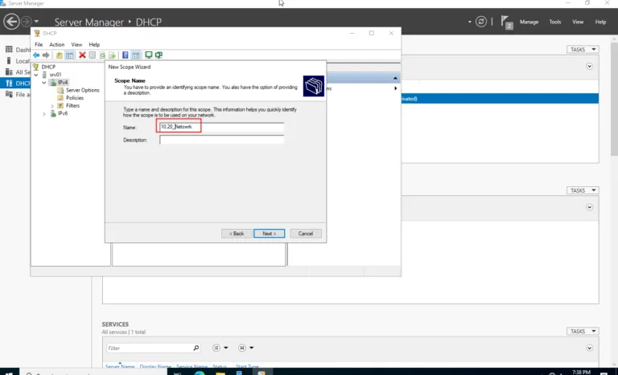The image size is (618, 375).
Task: Open the list options dropdown beside the Services filter
Action: pyautogui.click(x=220, y=348)
